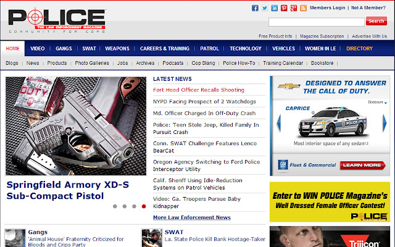This screenshot has height=247, width=395.
Task: Open the SWAT navigation item
Action: pyautogui.click(x=89, y=48)
